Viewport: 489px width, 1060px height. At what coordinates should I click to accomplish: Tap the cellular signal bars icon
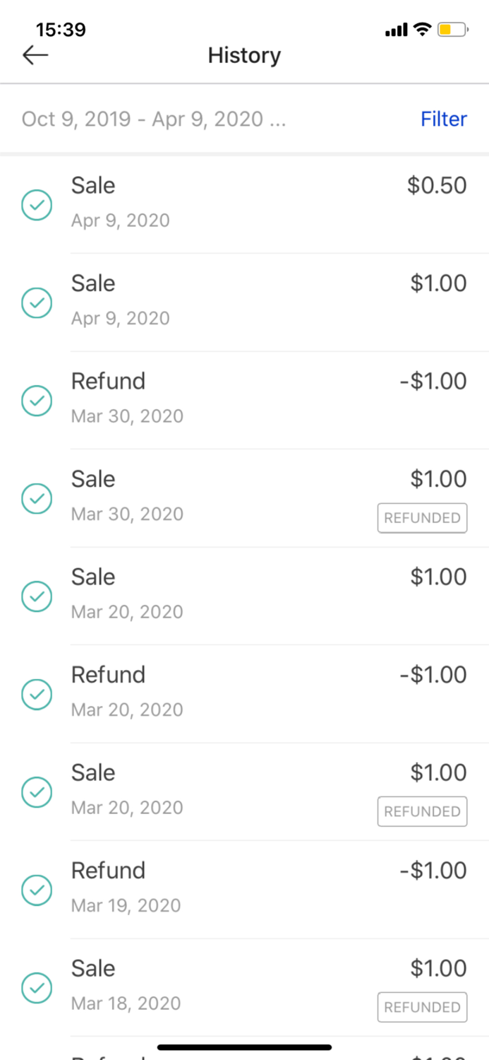[397, 30]
